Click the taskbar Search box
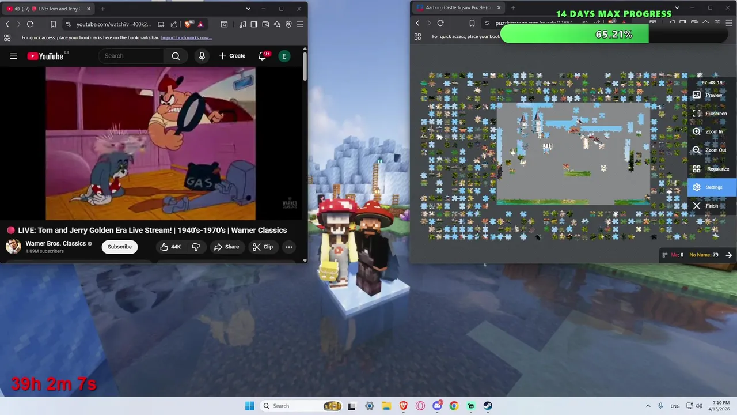737x415 pixels. click(302, 406)
